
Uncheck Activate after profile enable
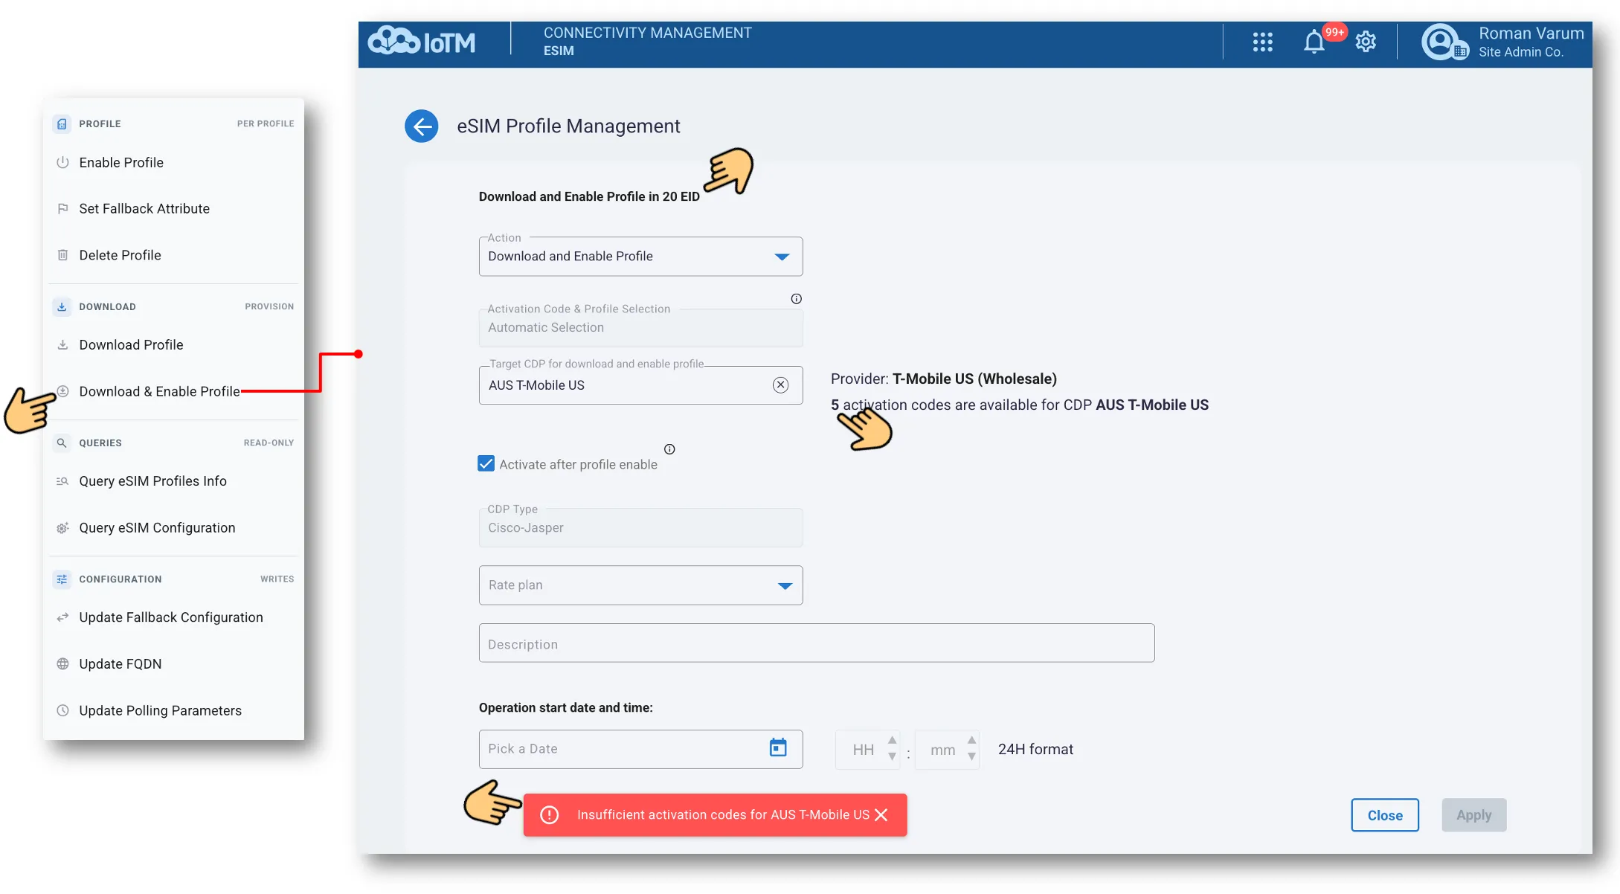point(486,464)
